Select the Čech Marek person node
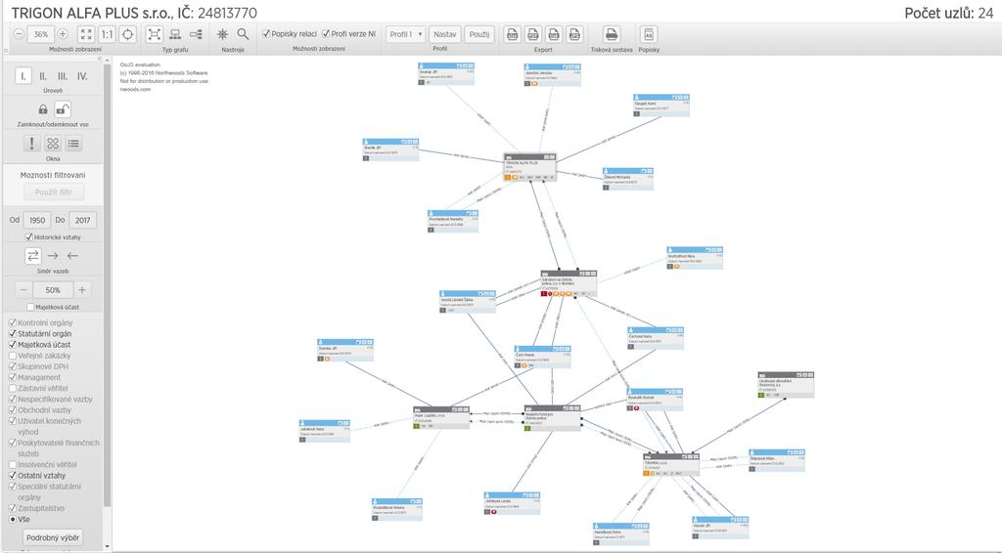The width and height of the screenshot is (1002, 553). [542, 358]
